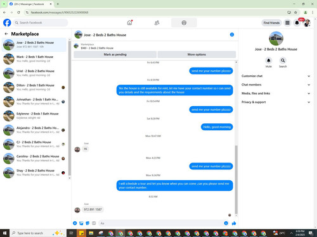Click Jose's avatar beside phone number message
This screenshot has width=317, height=237.
coord(77,210)
